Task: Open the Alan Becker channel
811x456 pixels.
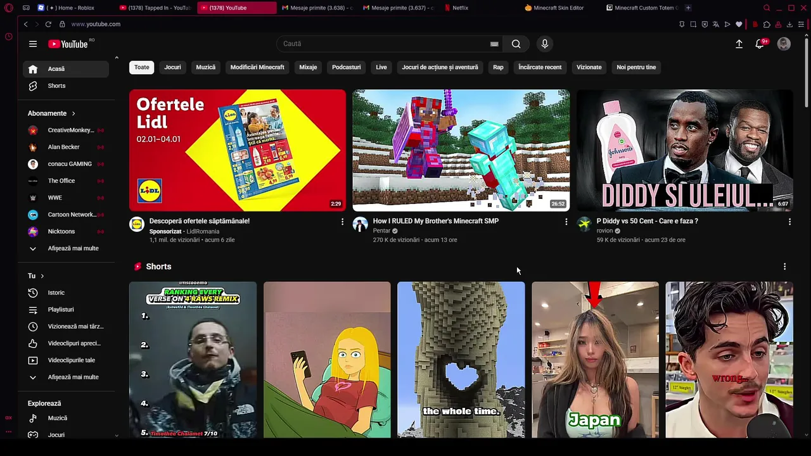Action: [x=67, y=147]
